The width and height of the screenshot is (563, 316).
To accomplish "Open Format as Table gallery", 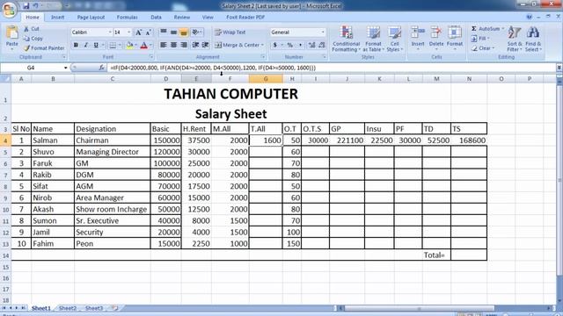I will click(373, 39).
